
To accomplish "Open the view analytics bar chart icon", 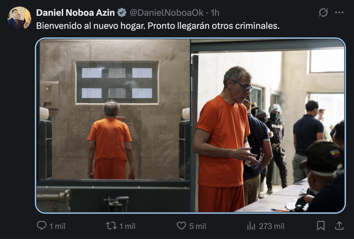I will [251, 226].
